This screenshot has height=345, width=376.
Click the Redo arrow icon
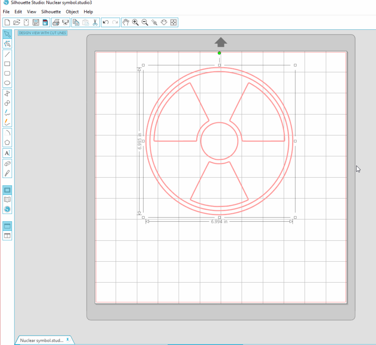(x=115, y=22)
